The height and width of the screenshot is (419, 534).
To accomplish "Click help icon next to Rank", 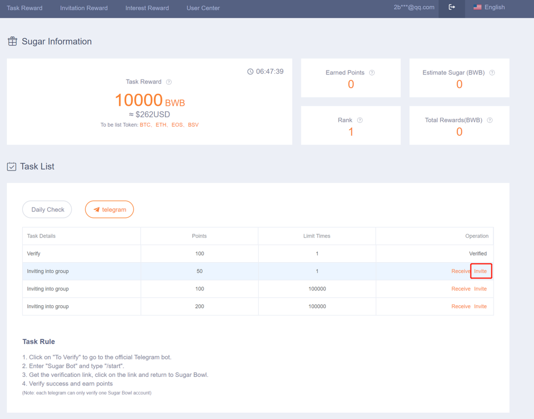I will pyautogui.click(x=360, y=121).
